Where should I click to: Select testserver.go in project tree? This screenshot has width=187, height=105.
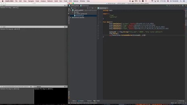coord(80,16)
